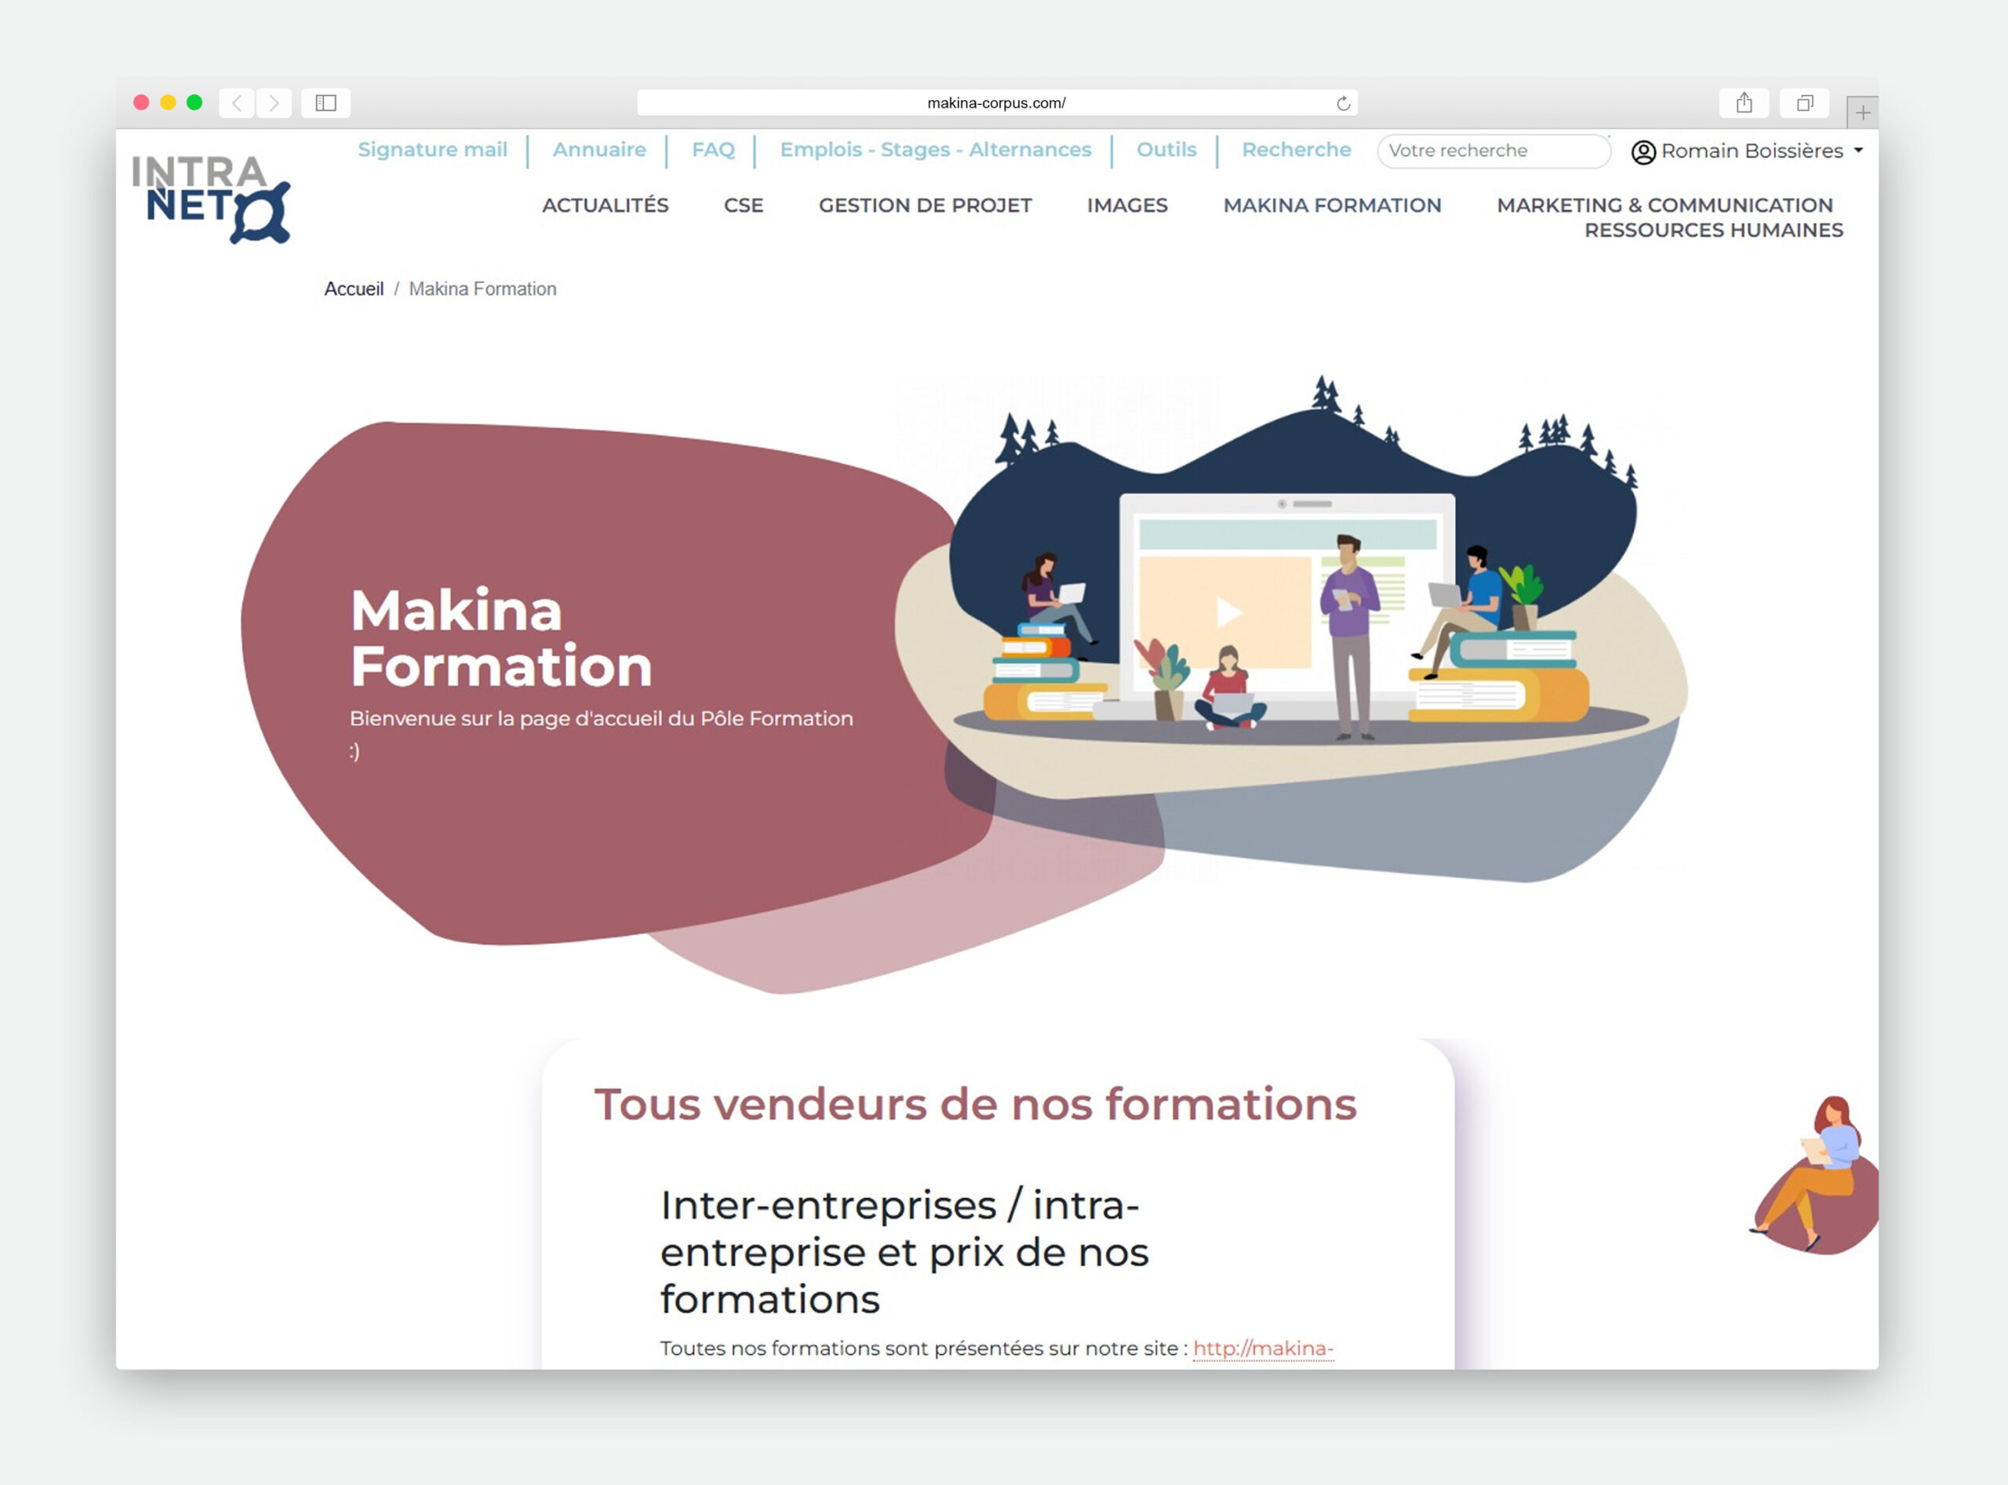Viewport: 2008px width, 1485px height.
Task: Click Makina Formation breadcrumb text
Action: [482, 289]
